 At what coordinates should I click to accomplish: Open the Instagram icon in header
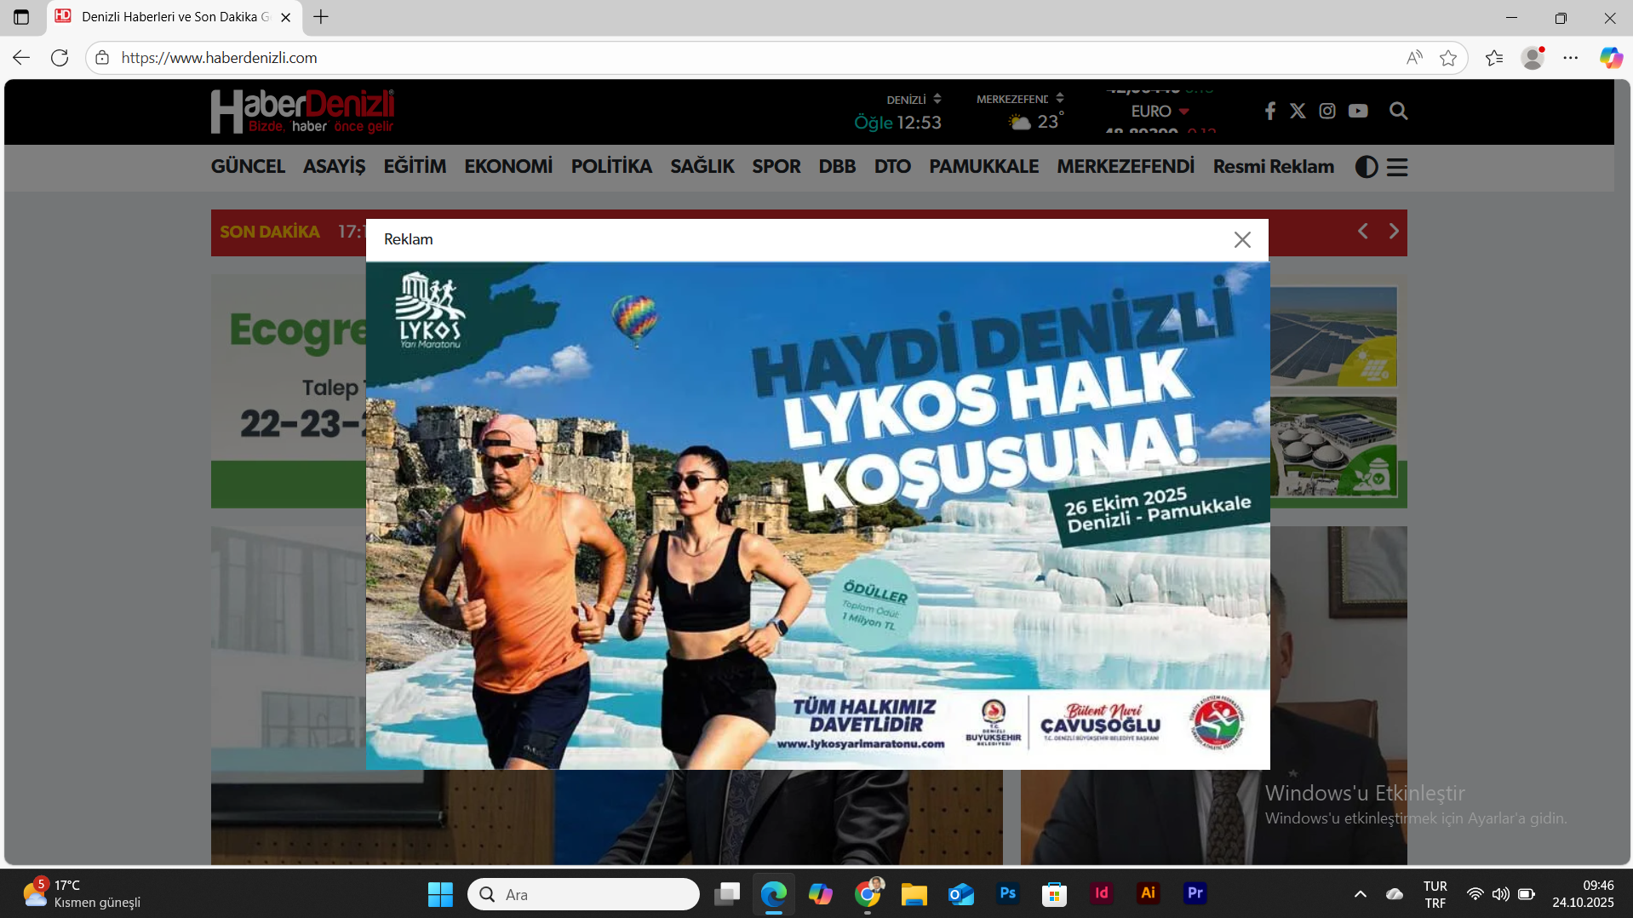[x=1327, y=111]
